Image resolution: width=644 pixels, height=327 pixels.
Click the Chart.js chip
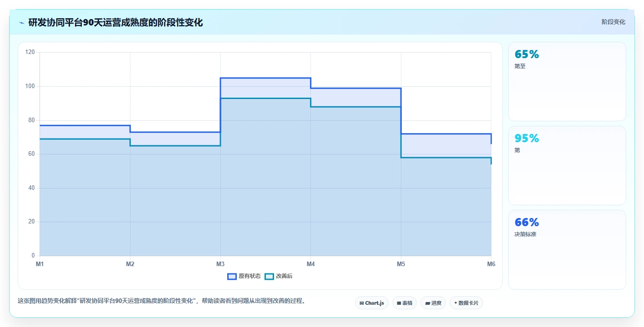[372, 303]
